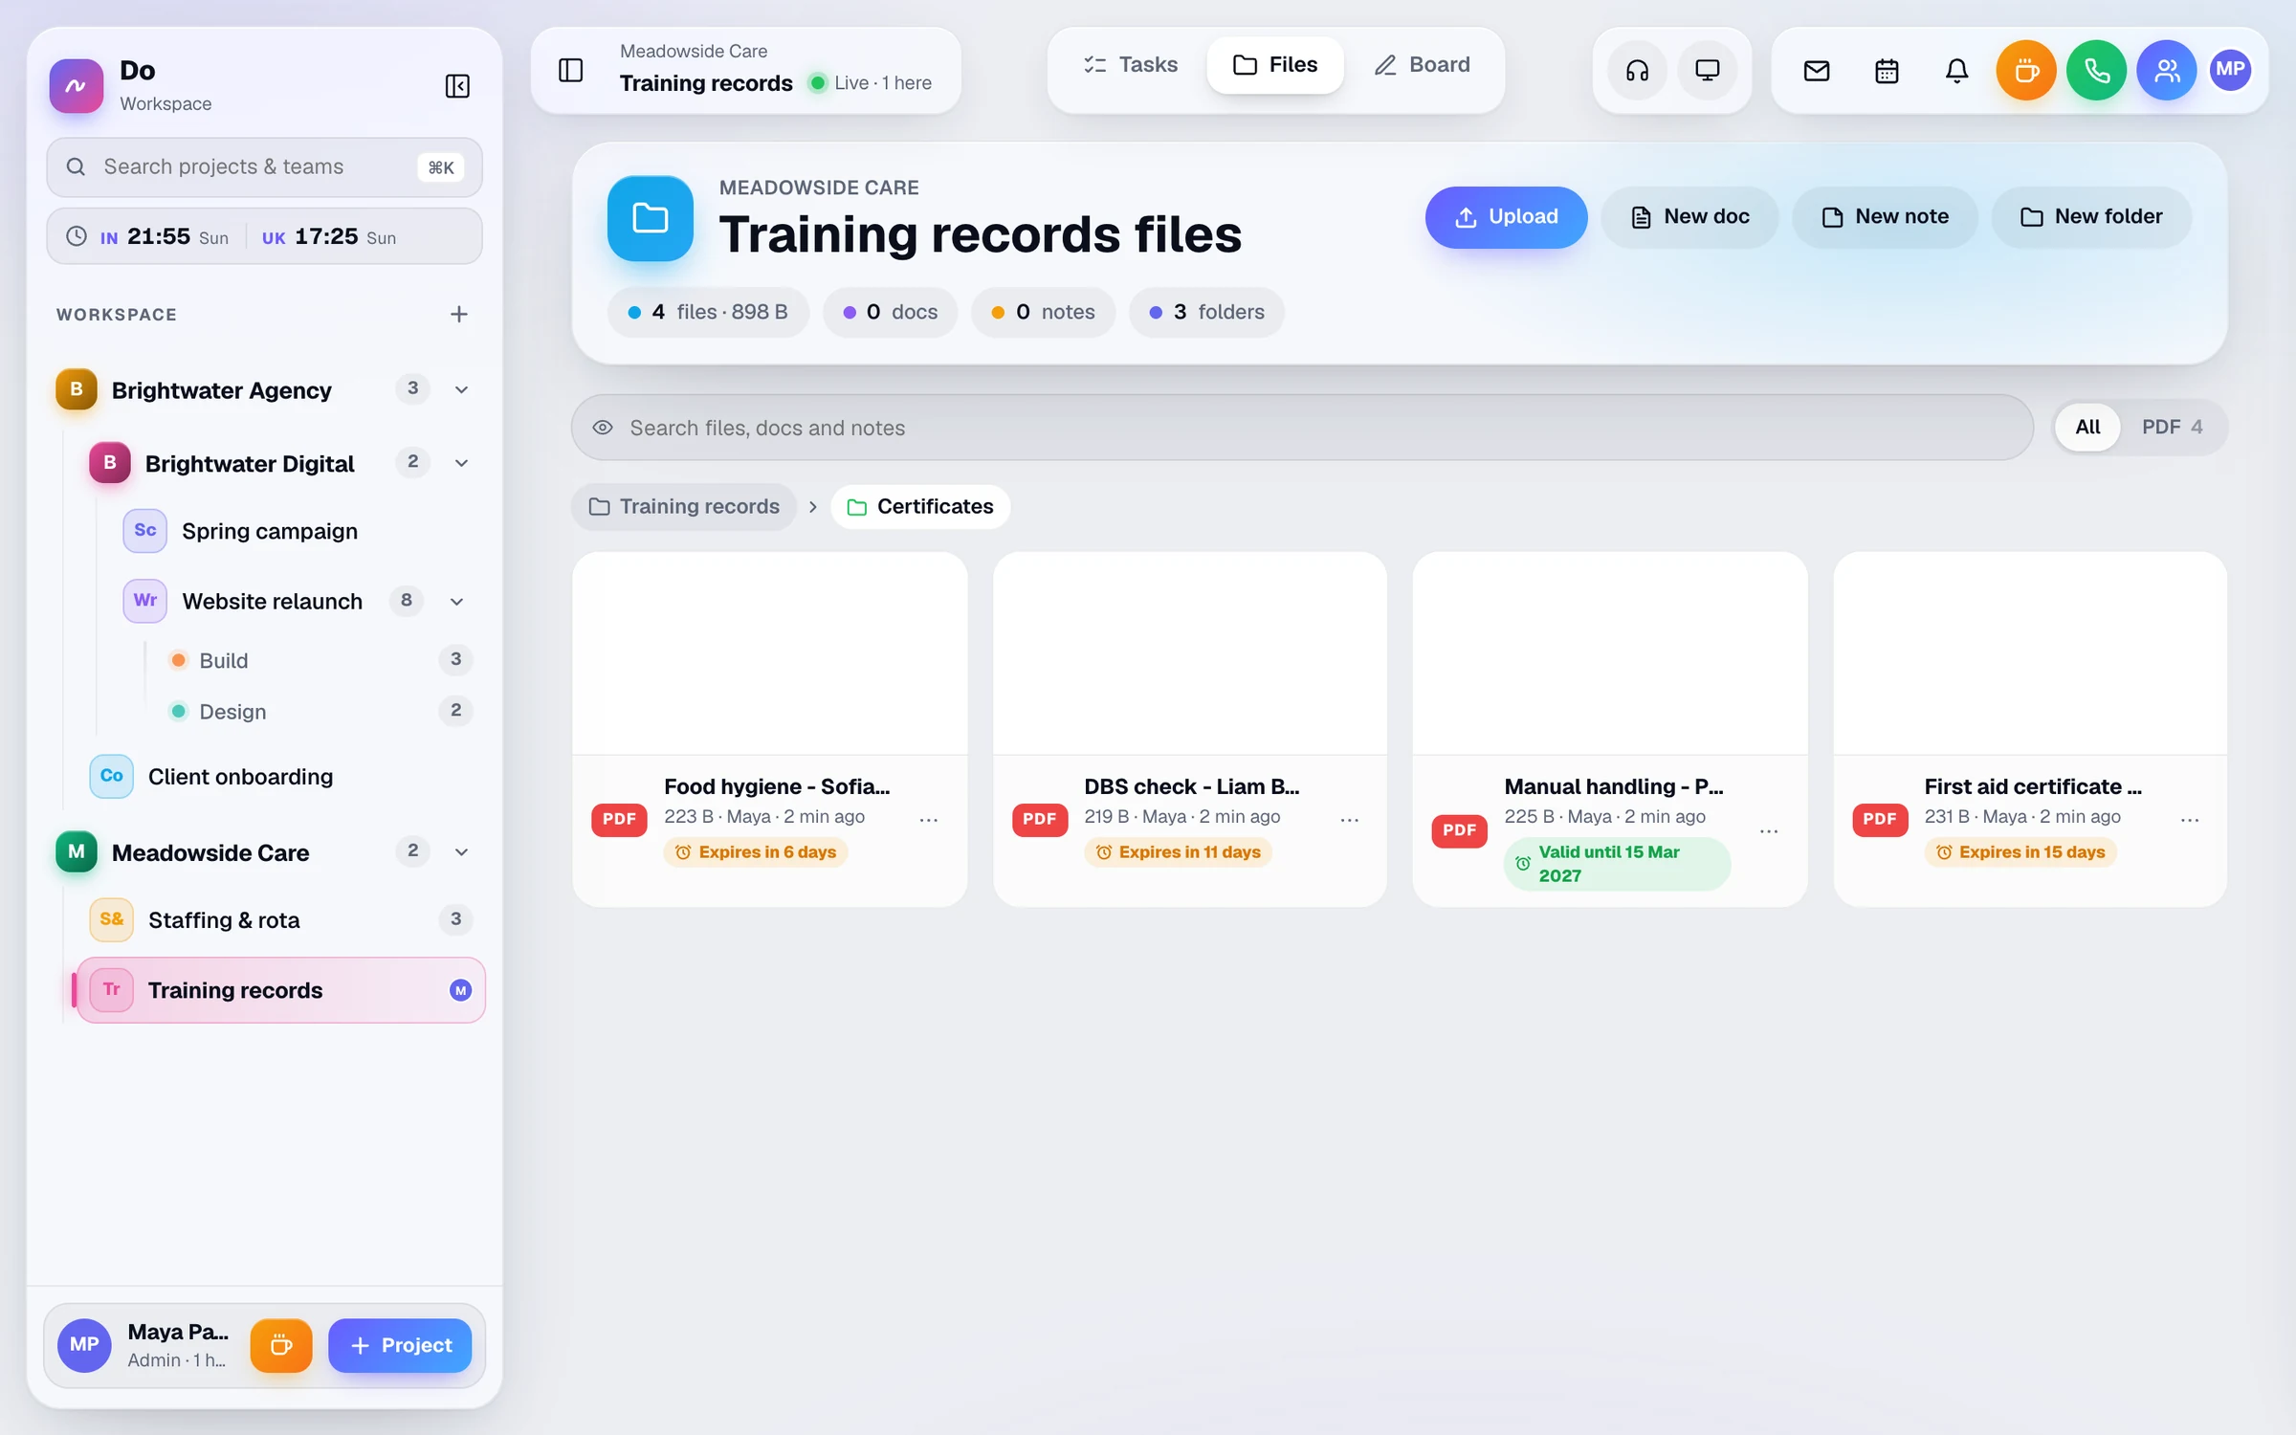Click the orange coffee button beside Maya's name

(x=281, y=1345)
